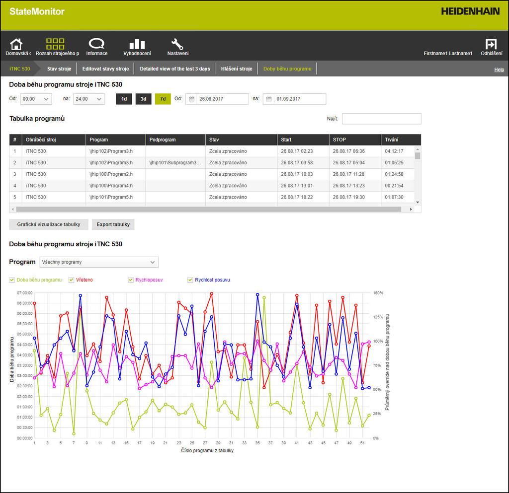Sort by the Start column header
The width and height of the screenshot is (509, 493).
point(303,140)
